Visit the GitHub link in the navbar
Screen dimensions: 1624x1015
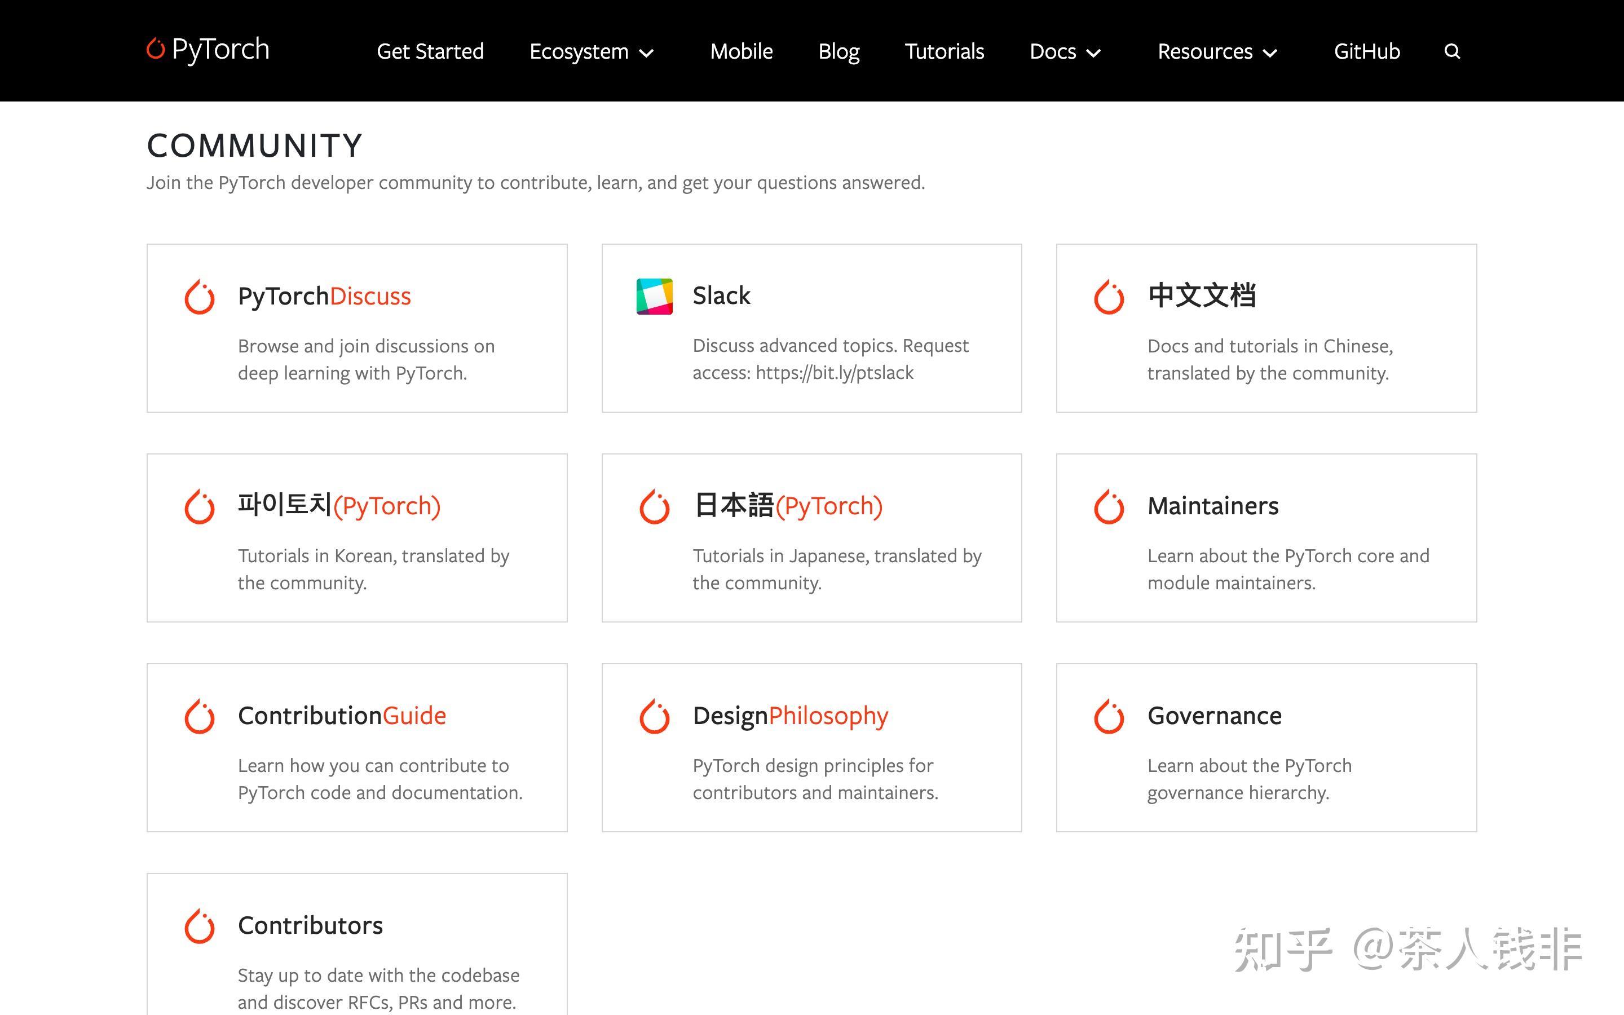(1366, 51)
